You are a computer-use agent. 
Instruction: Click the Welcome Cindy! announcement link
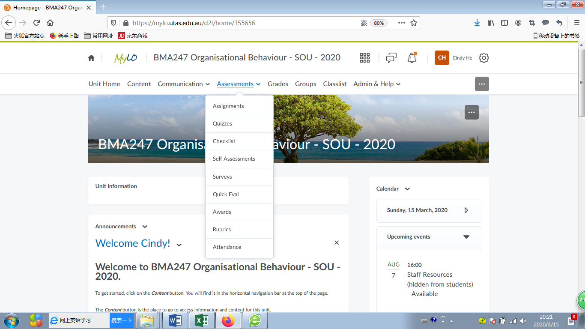coord(133,243)
